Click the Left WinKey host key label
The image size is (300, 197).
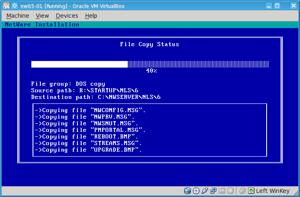272,191
